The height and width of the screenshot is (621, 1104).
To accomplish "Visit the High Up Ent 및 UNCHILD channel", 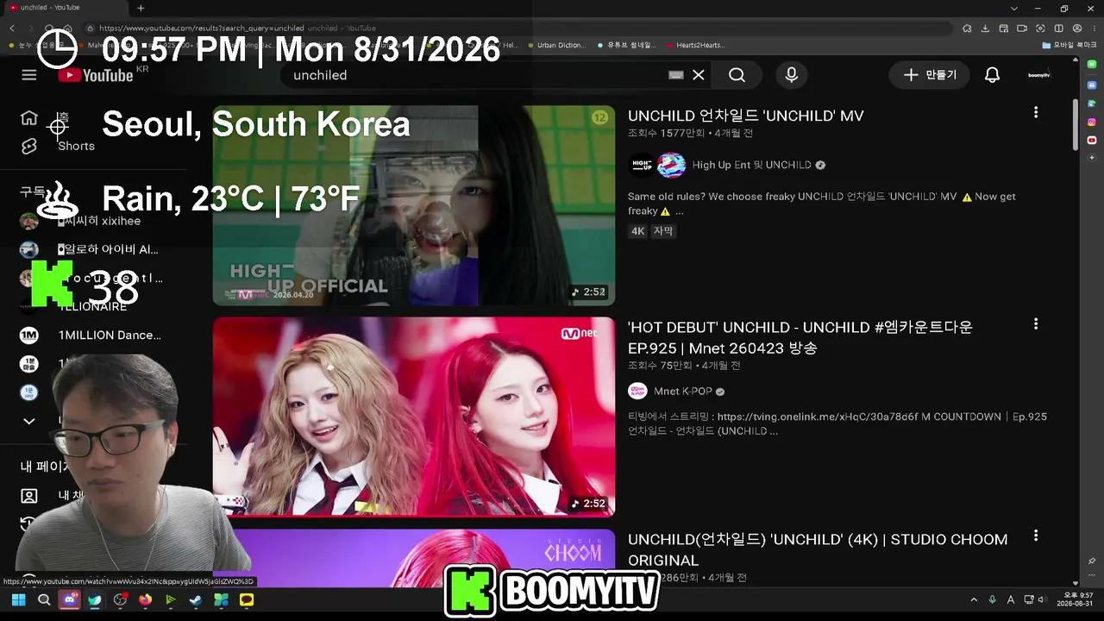I will click(x=752, y=165).
